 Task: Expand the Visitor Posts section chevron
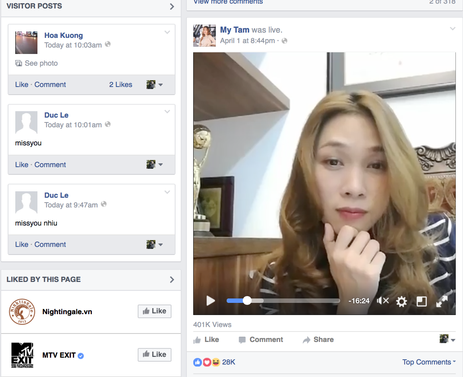(172, 6)
